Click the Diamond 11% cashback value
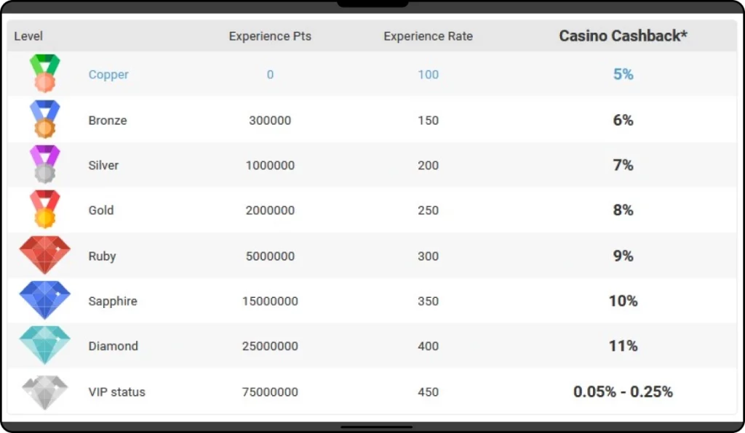The height and width of the screenshot is (433, 745). click(623, 346)
